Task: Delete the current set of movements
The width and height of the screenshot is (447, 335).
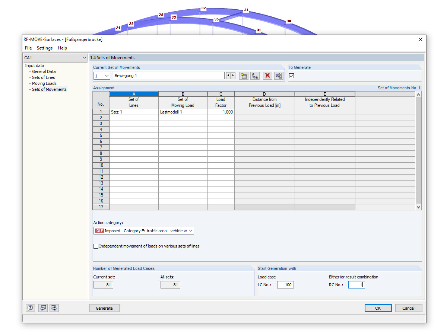Action: 267,76
